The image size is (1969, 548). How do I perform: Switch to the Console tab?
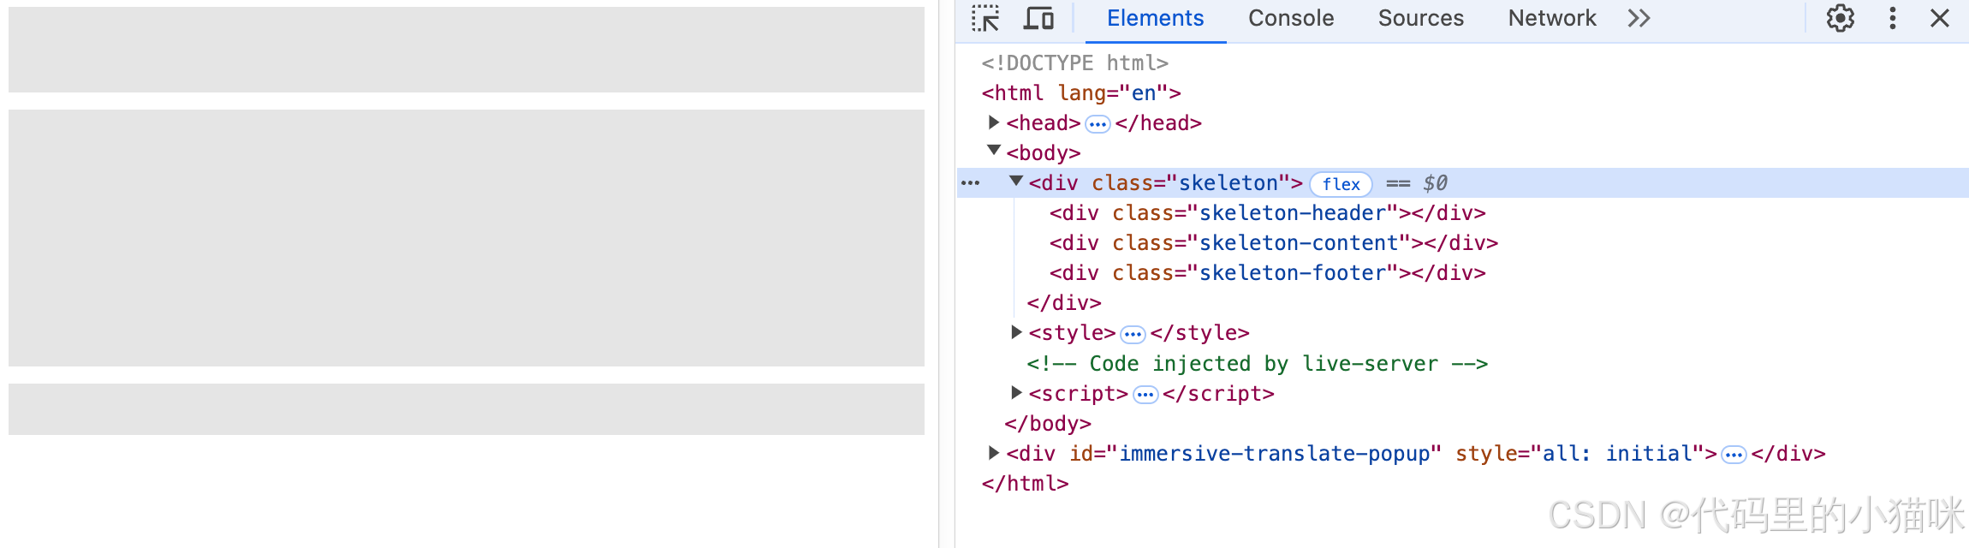tap(1291, 18)
